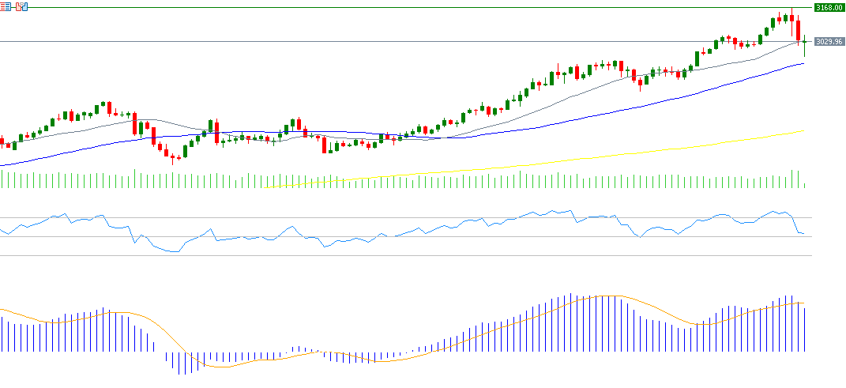This screenshot has width=846, height=388.
Task: Click the gray 3029.96 current price label
Action: pos(829,41)
